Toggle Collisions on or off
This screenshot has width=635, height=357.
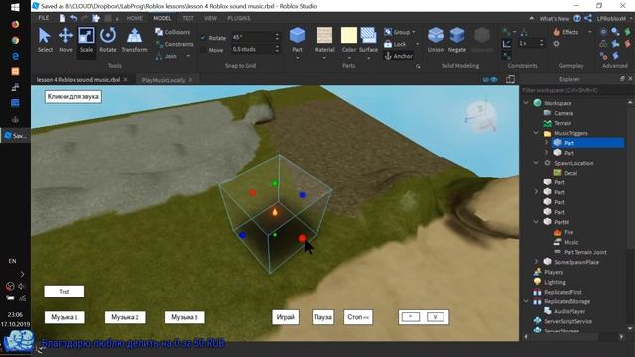coord(172,32)
